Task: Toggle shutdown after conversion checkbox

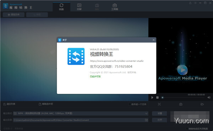Action: click(187, 129)
